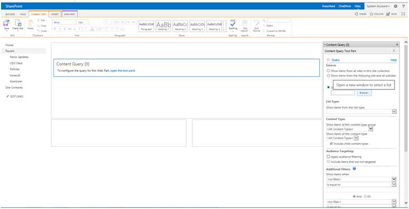Open the Text Layout options
The height and width of the screenshot is (209, 409).
[x=245, y=26]
